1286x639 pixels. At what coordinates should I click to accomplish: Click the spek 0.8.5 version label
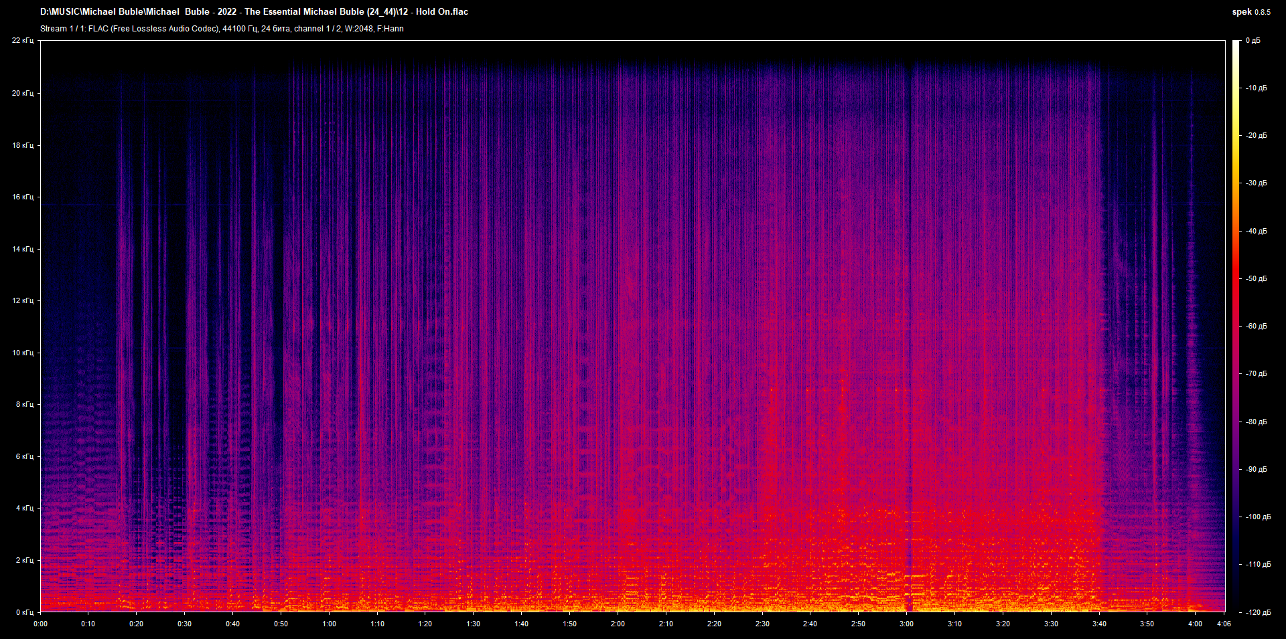pos(1251,12)
